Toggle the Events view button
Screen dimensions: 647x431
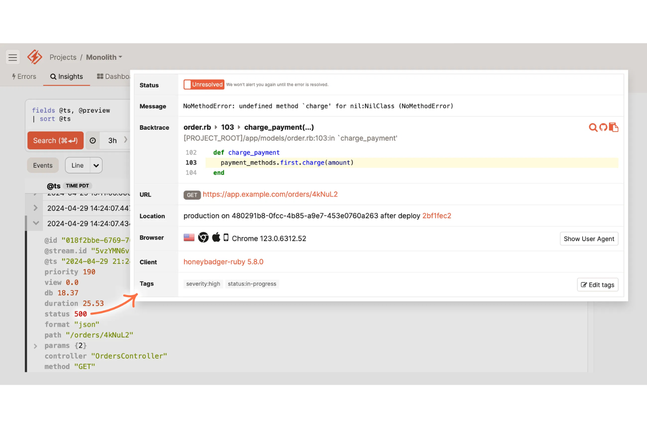43,166
